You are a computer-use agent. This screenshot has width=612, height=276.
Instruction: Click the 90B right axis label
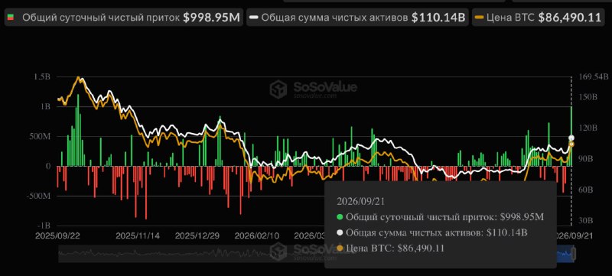[x=585, y=159]
